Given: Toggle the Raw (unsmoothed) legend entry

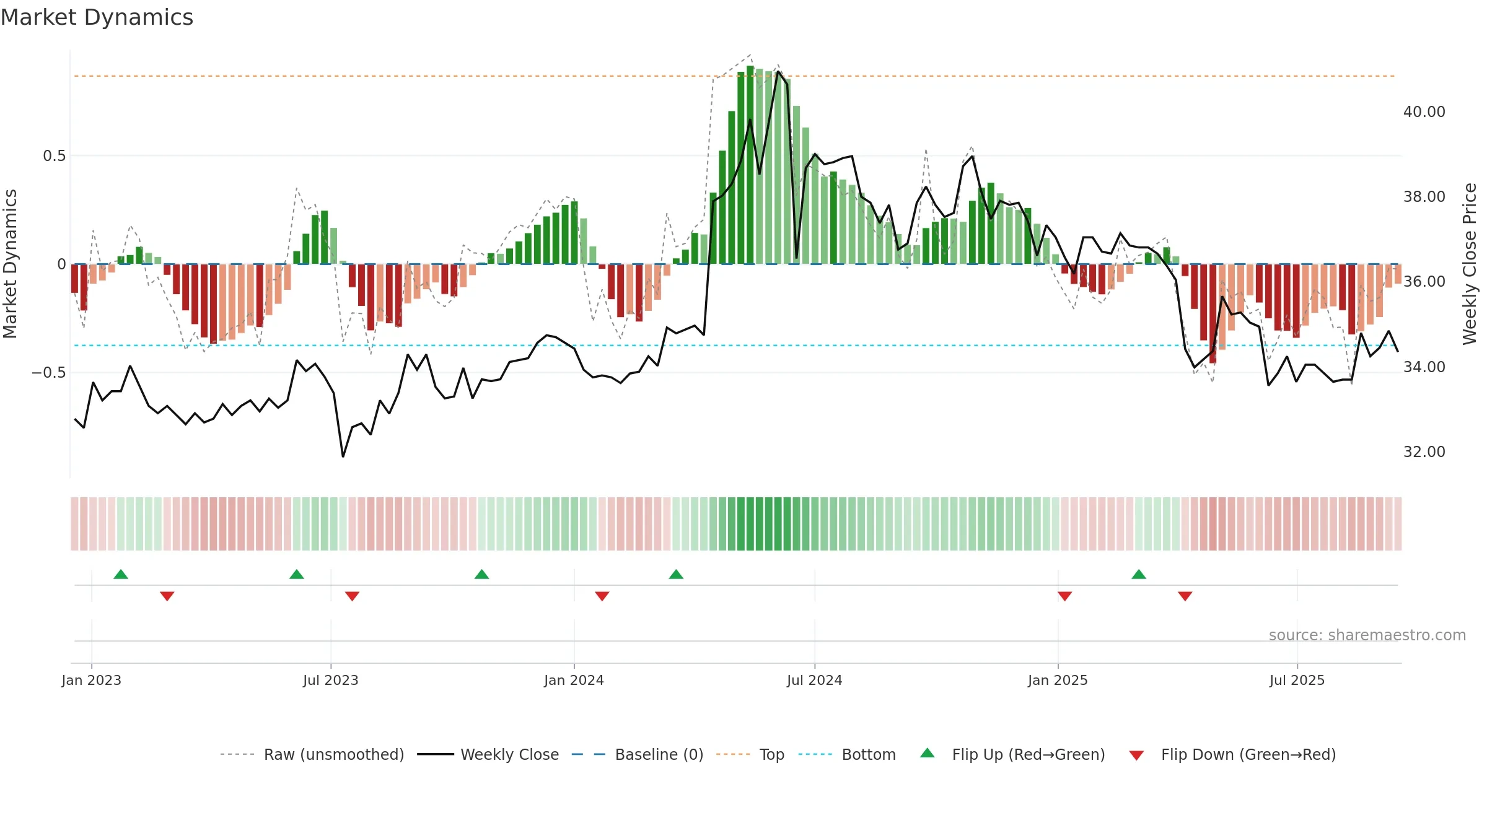Looking at the screenshot, I should (x=312, y=754).
